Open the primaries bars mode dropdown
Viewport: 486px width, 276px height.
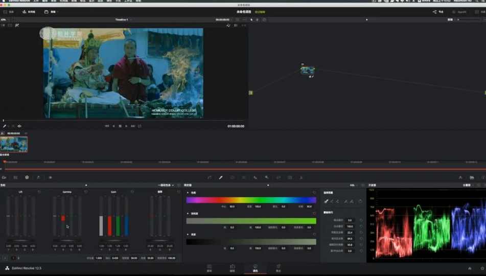[166, 185]
